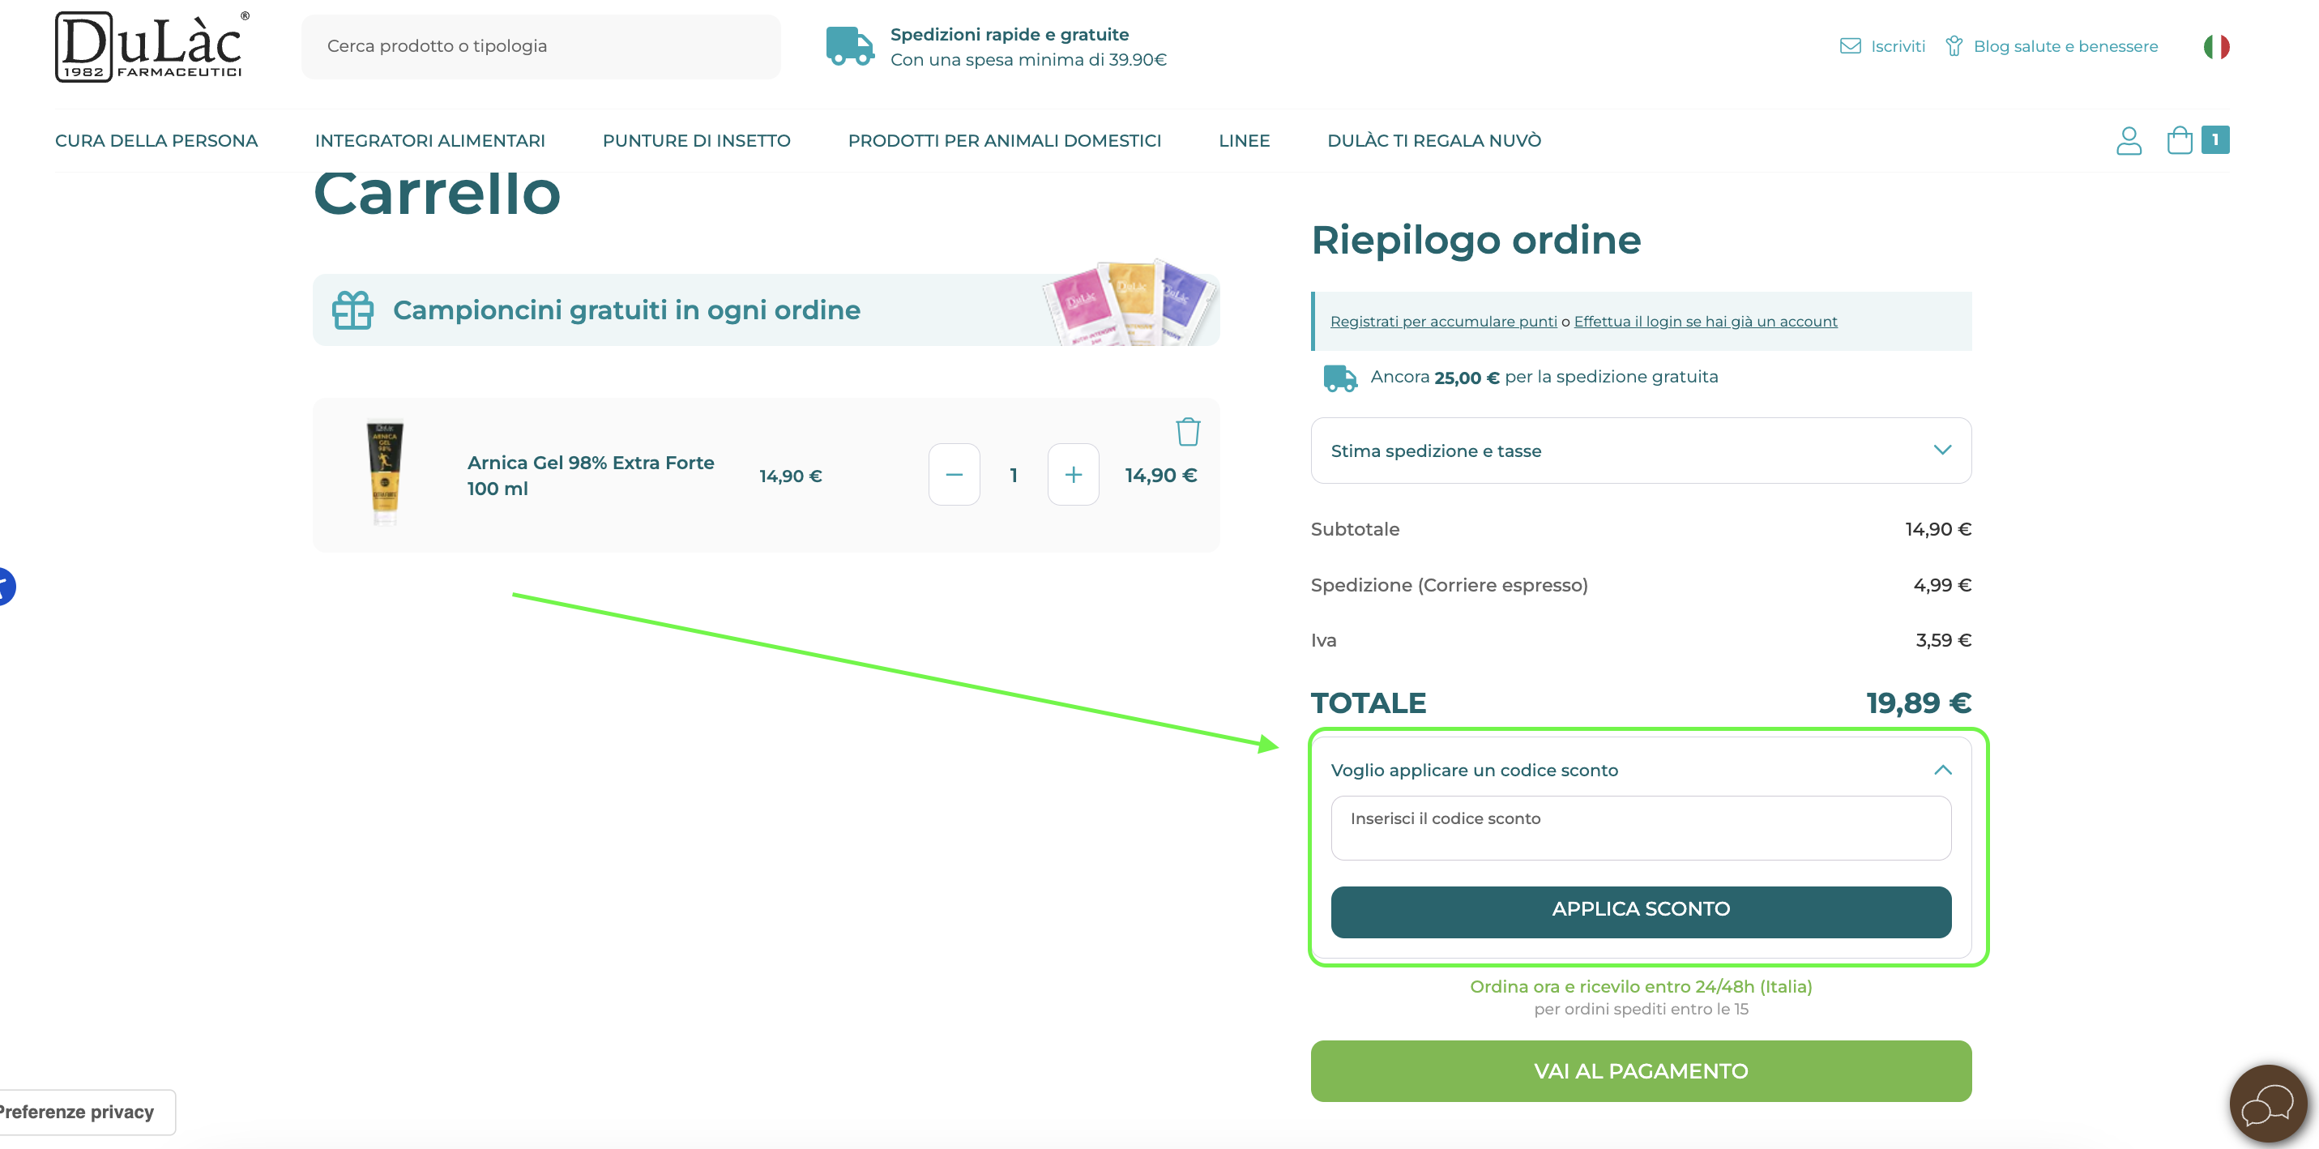Click the Carrello page heading
The image size is (2319, 1149).
pyautogui.click(x=437, y=193)
